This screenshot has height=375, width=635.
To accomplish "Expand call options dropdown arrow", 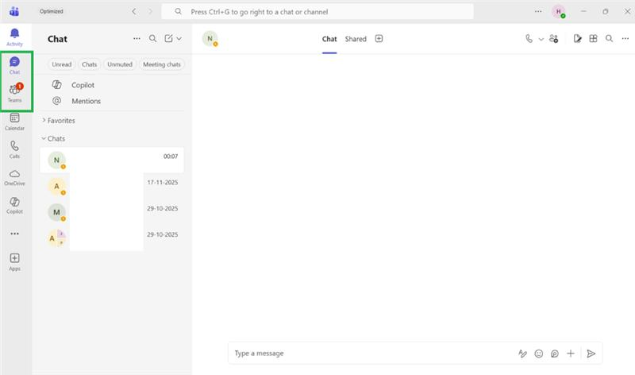I will tap(541, 39).
